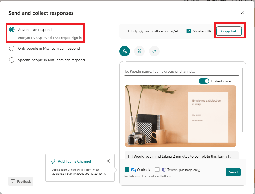Click the Copy link button
255x194 pixels.
(229, 31)
